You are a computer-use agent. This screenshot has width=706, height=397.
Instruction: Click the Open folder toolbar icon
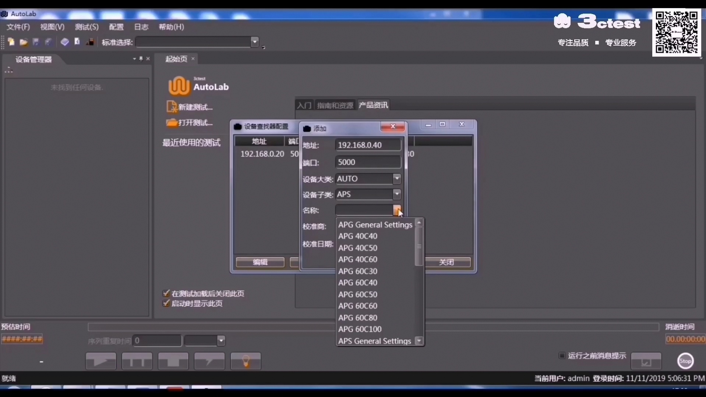pos(24,42)
